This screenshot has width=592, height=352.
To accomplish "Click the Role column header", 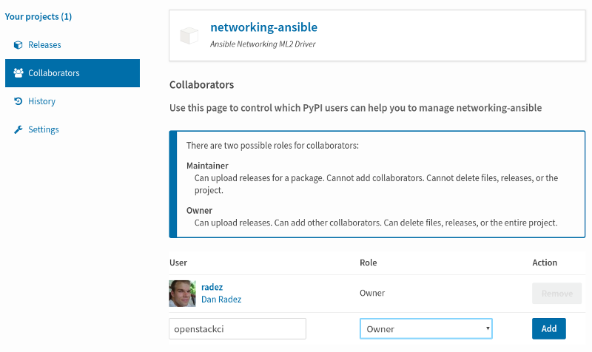I will point(368,263).
